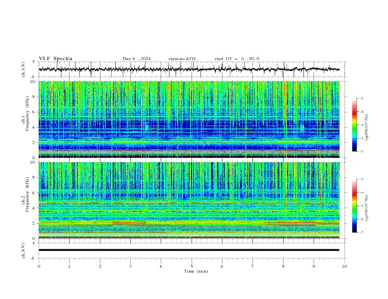Image resolution: width=388 pixels, height=299 pixels.
Task: Click the "-3" label on ch.2 color bar
Action: (361, 179)
